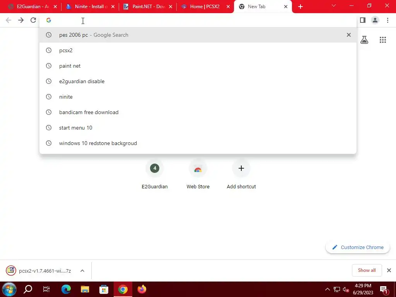Go forward with the arrow button
396x297 pixels.
point(21,20)
